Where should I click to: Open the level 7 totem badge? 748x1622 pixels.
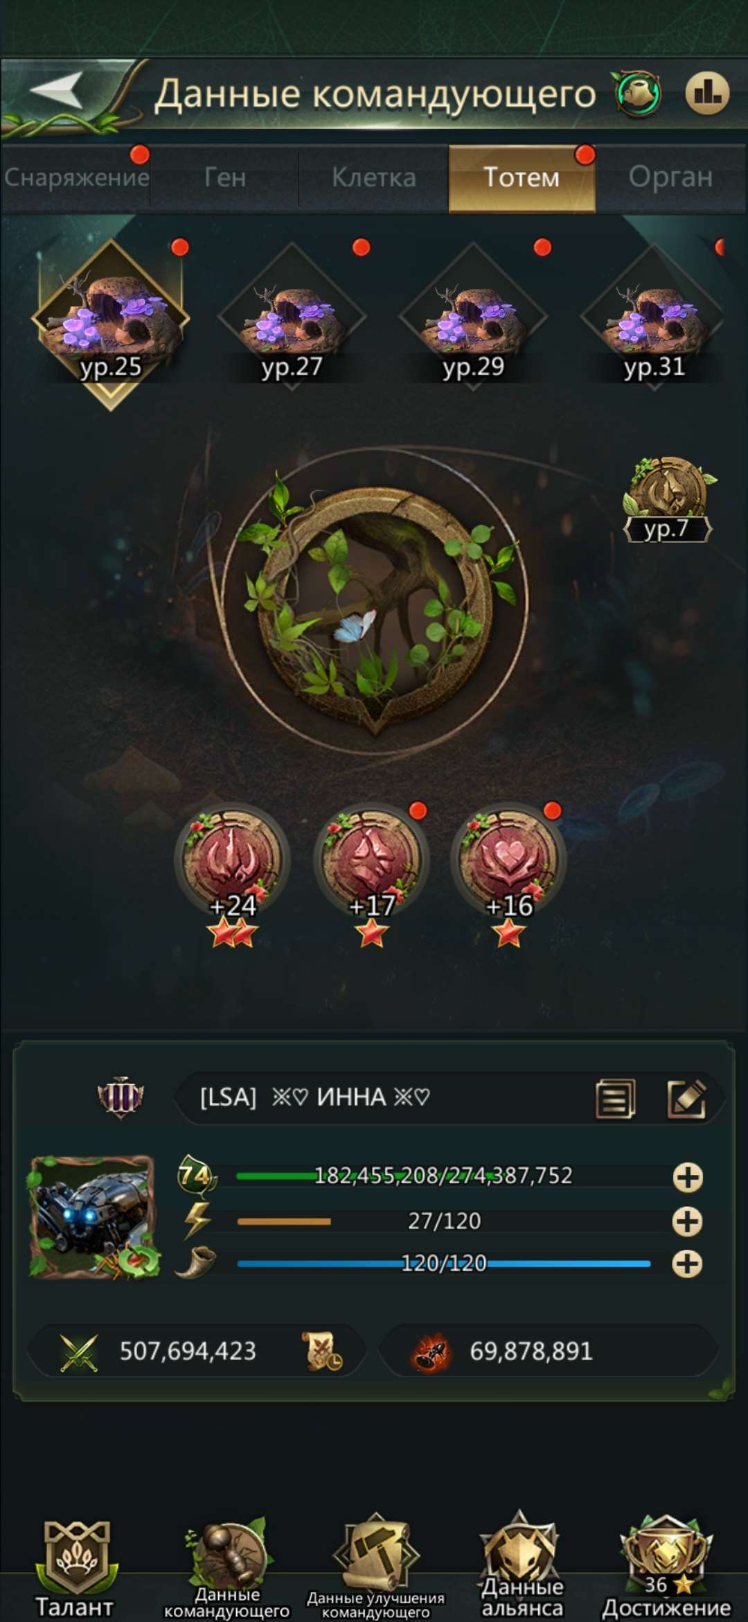pyautogui.click(x=667, y=499)
